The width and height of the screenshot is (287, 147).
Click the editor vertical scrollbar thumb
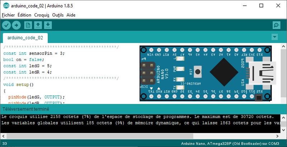click(283, 73)
